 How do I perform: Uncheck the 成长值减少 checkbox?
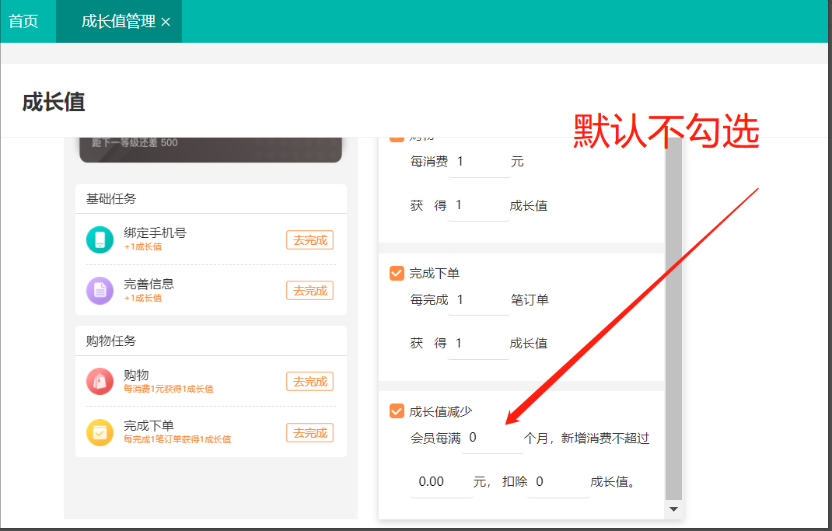(397, 411)
